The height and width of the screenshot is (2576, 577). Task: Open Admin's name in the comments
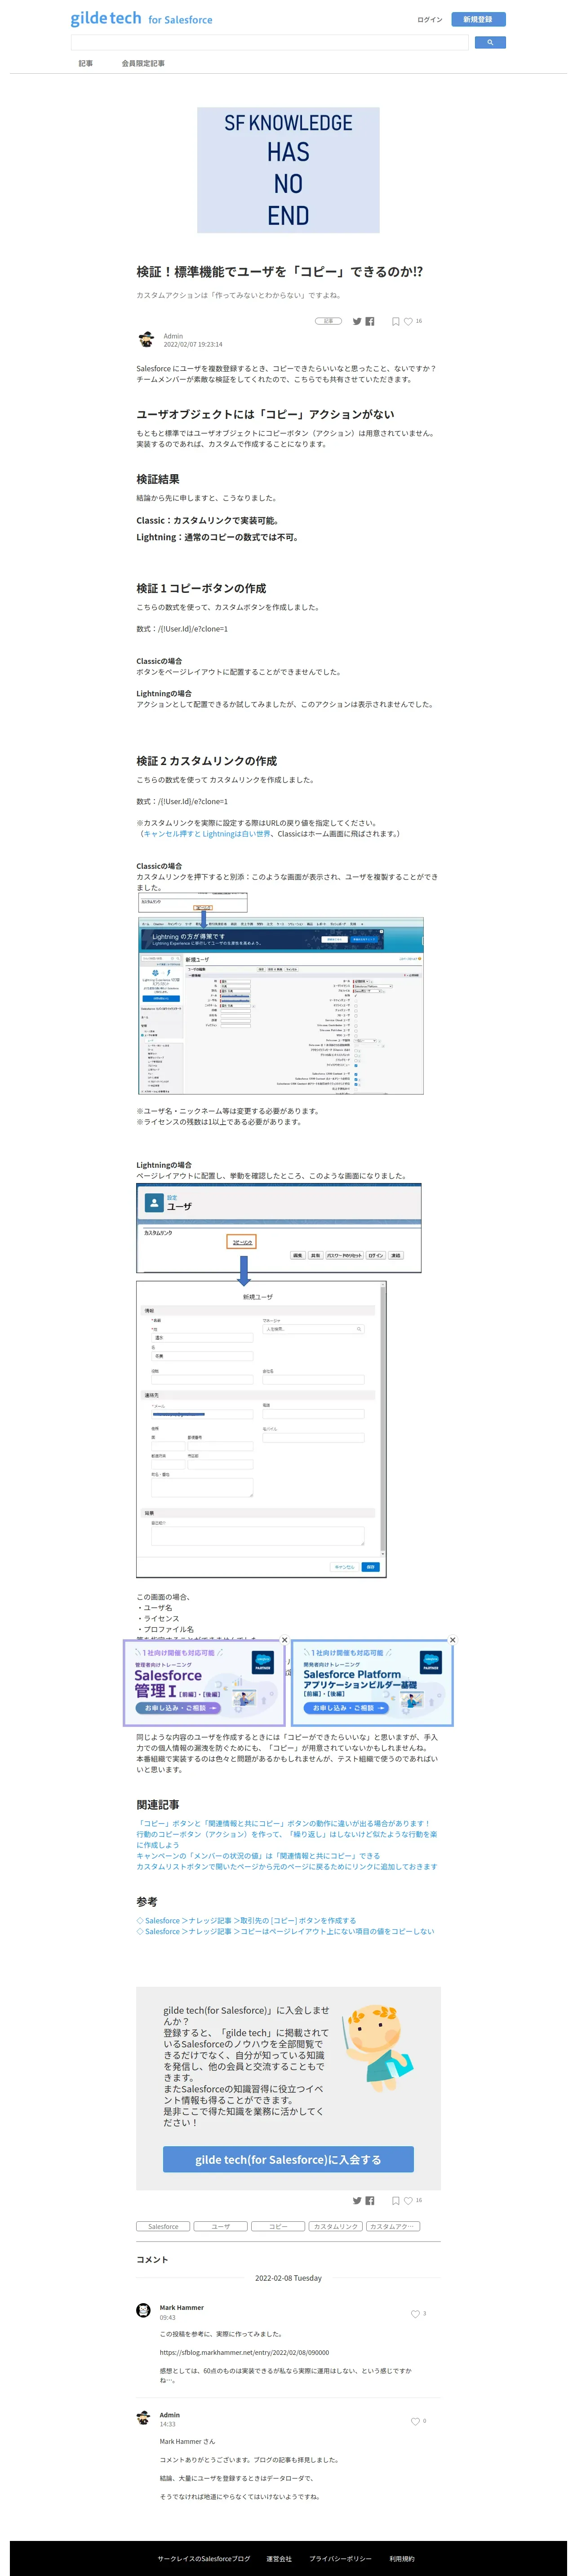click(170, 2414)
